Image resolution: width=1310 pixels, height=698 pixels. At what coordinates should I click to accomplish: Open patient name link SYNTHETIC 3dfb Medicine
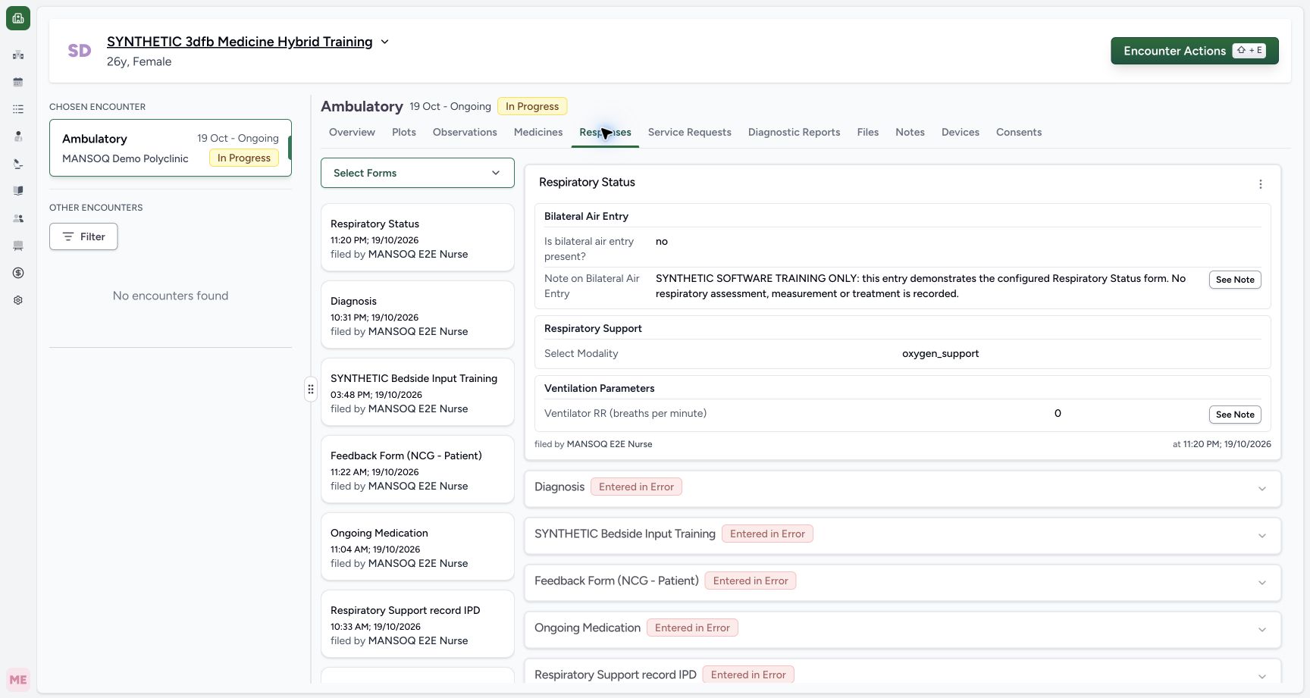pyautogui.click(x=240, y=42)
